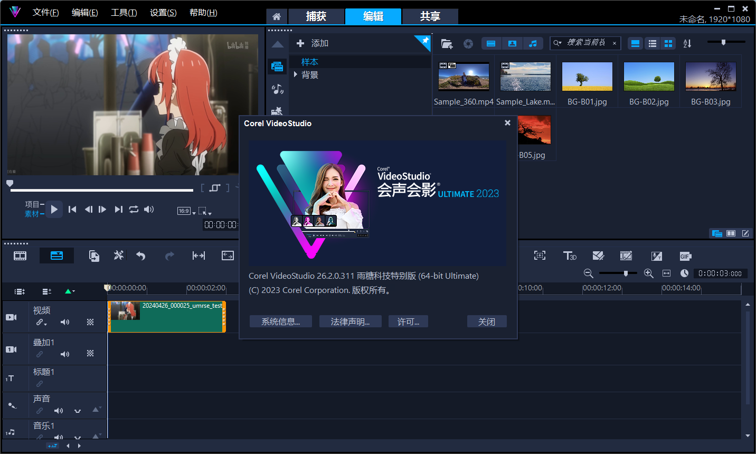Redo the last undone action
Viewport: 756px width, 454px height.
click(x=169, y=256)
